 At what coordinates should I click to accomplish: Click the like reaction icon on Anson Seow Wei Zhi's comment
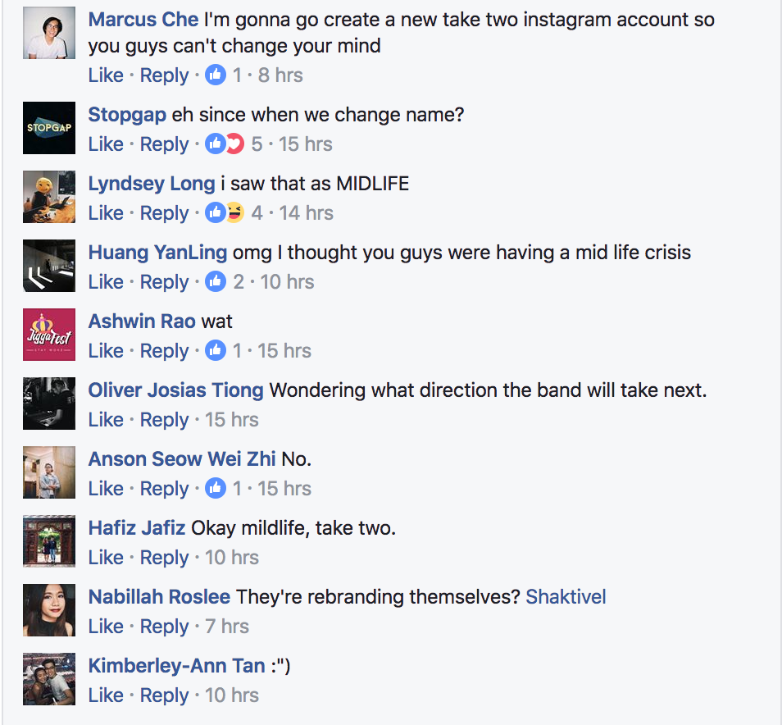coord(216,489)
